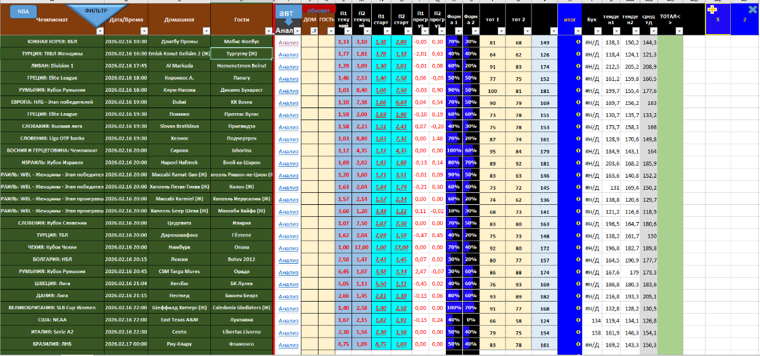This screenshot has height=356, width=760.
Task: Click the 100% form bar in Сироки row
Action: (453, 150)
